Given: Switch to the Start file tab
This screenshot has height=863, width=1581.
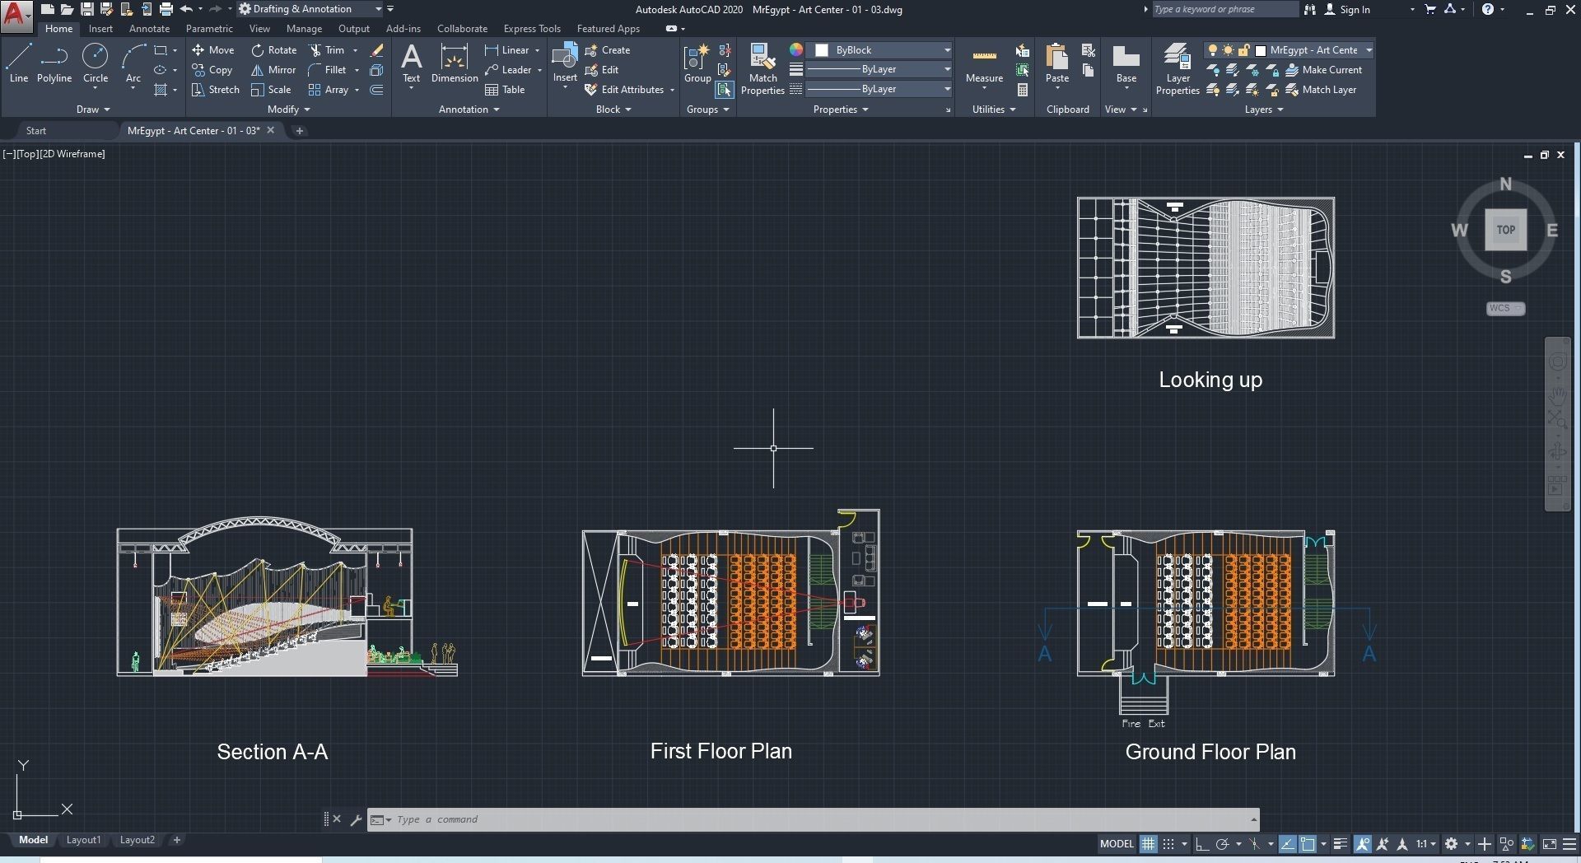Looking at the screenshot, I should point(36,131).
